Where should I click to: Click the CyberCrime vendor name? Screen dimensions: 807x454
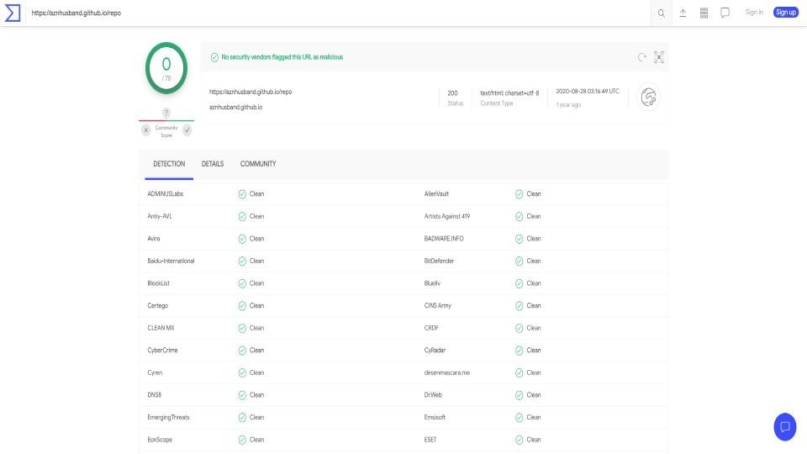tap(162, 350)
